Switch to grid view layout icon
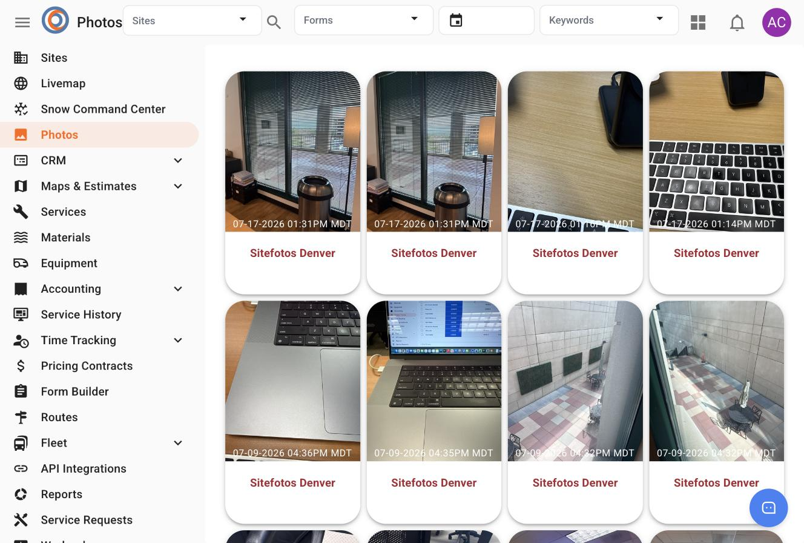This screenshot has width=804, height=543. [698, 22]
